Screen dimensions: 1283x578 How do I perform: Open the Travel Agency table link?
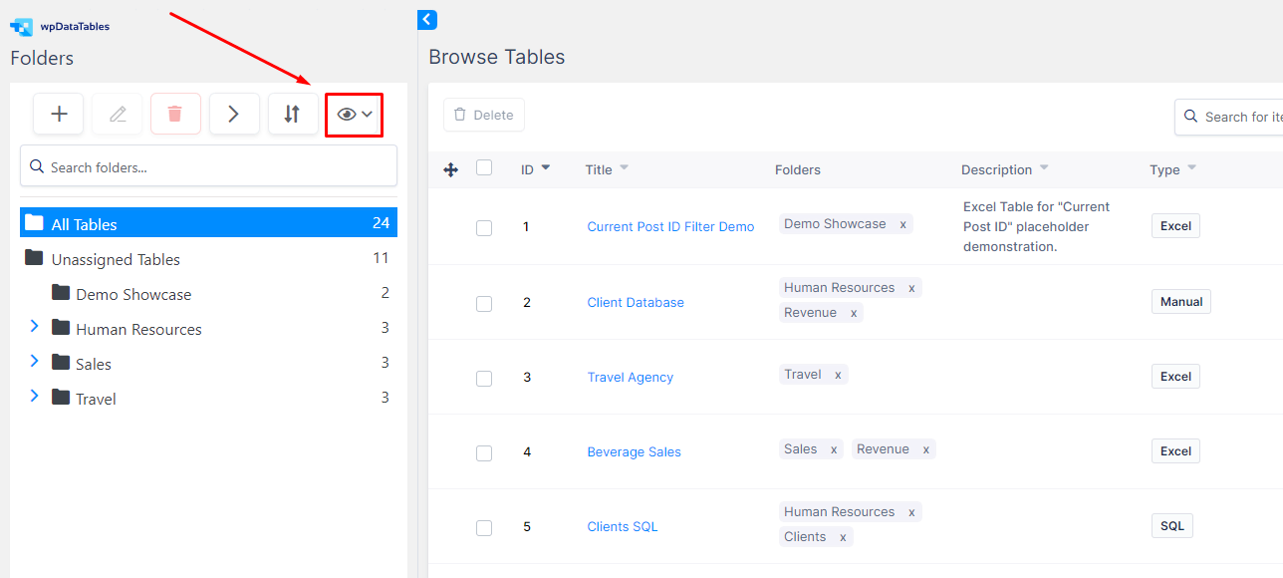(631, 378)
